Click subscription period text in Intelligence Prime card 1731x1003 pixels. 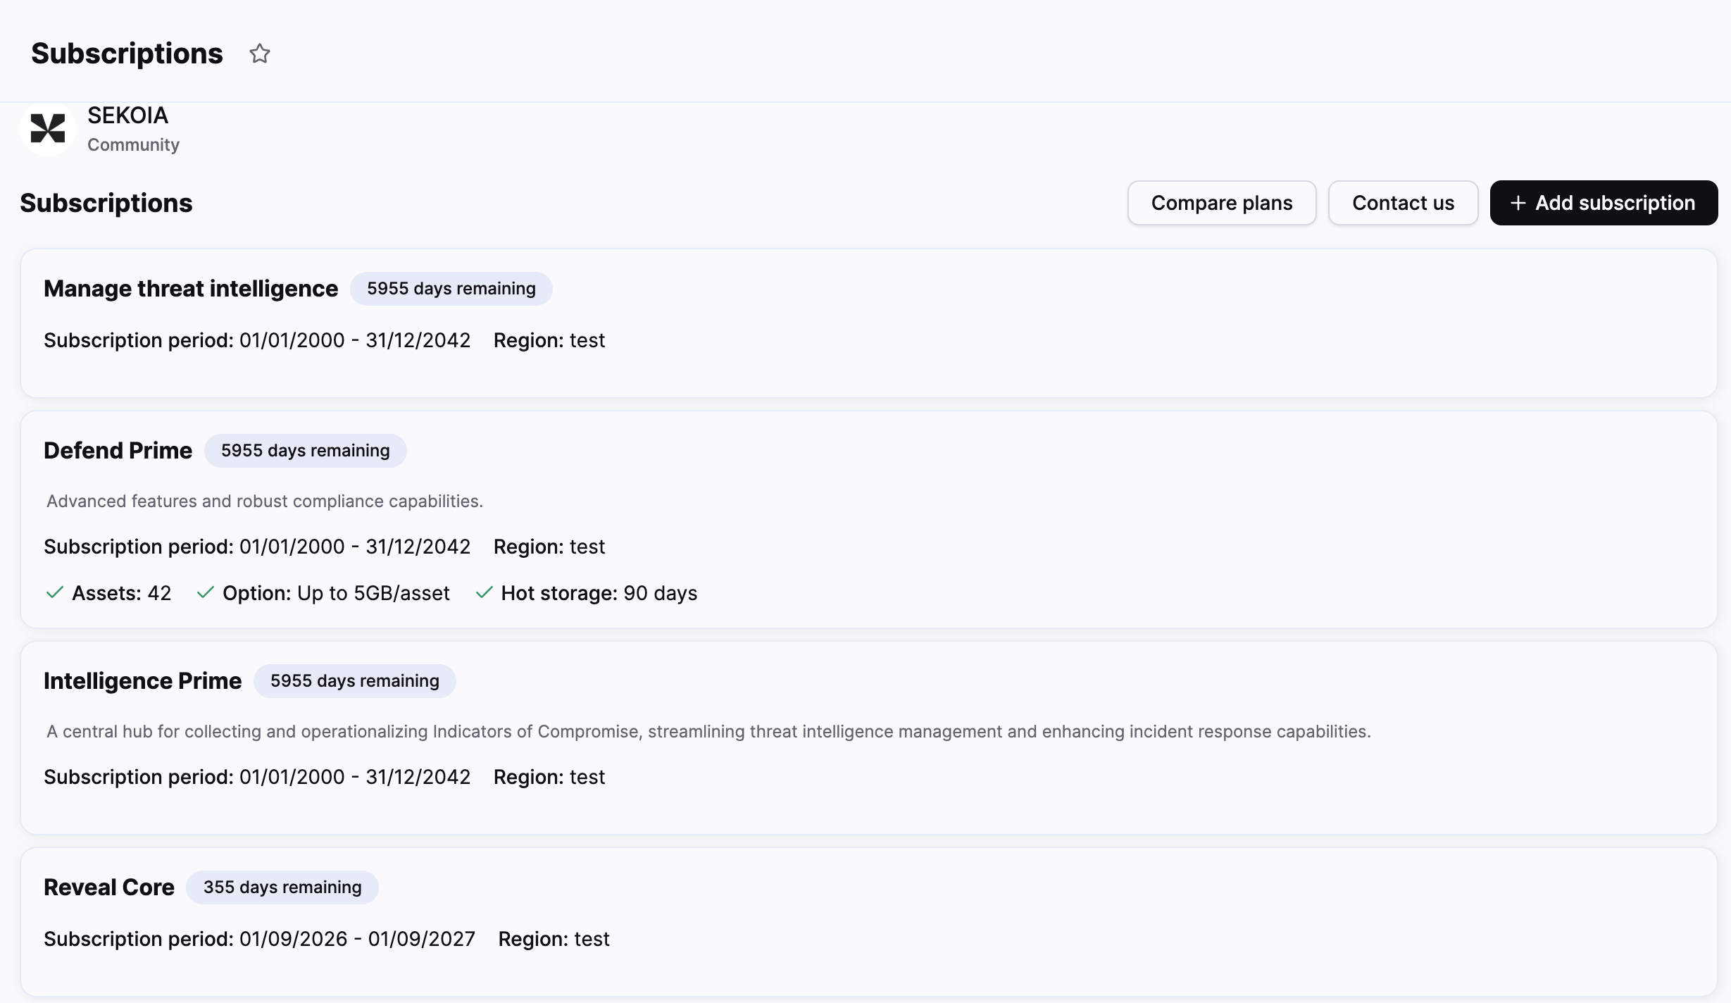257,777
